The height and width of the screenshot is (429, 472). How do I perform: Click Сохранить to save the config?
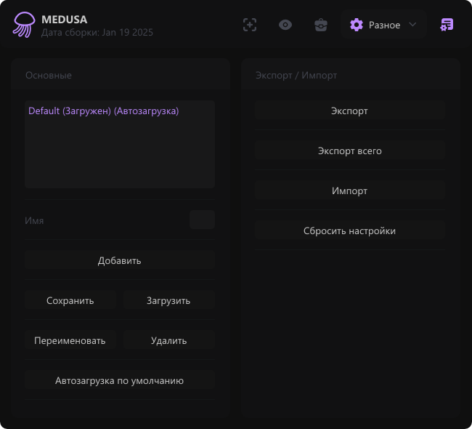pyautogui.click(x=70, y=300)
